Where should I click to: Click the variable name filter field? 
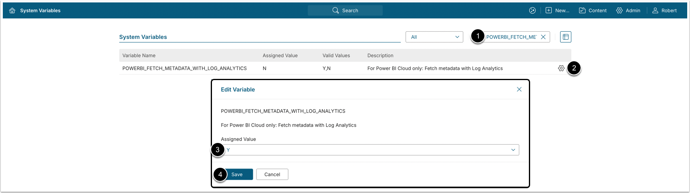tap(511, 37)
